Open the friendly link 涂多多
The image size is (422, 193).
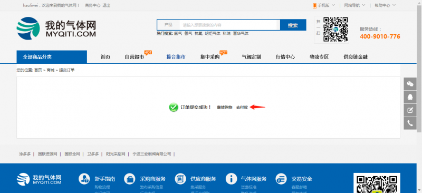(x=25, y=154)
